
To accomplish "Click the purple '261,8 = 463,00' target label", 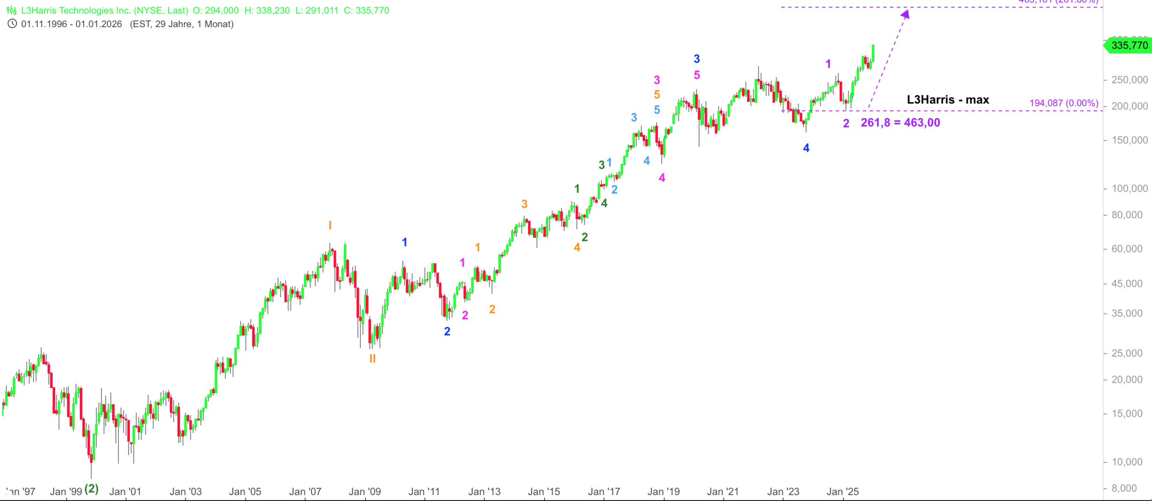I will pos(900,123).
